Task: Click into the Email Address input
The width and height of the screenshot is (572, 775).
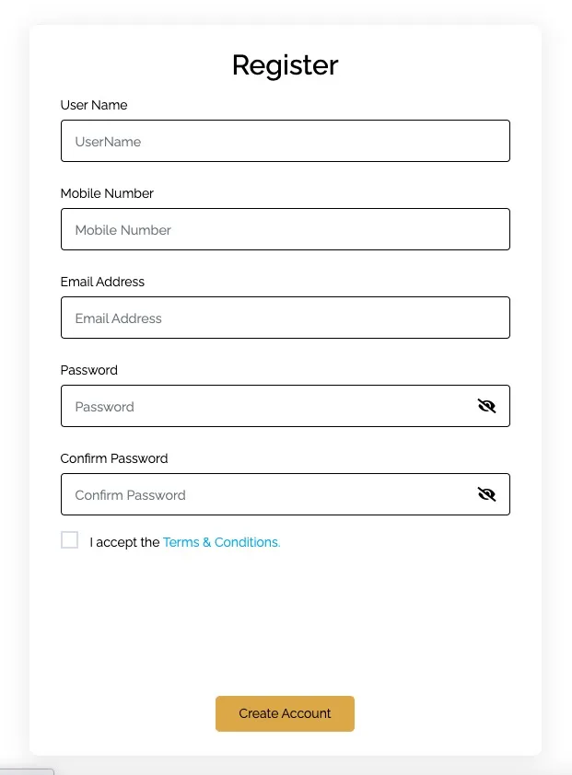Action: [285, 318]
